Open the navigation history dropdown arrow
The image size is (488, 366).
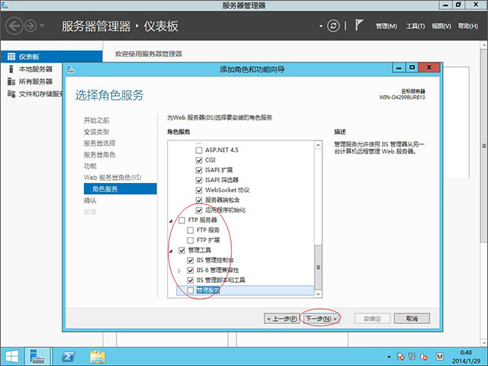(x=42, y=26)
